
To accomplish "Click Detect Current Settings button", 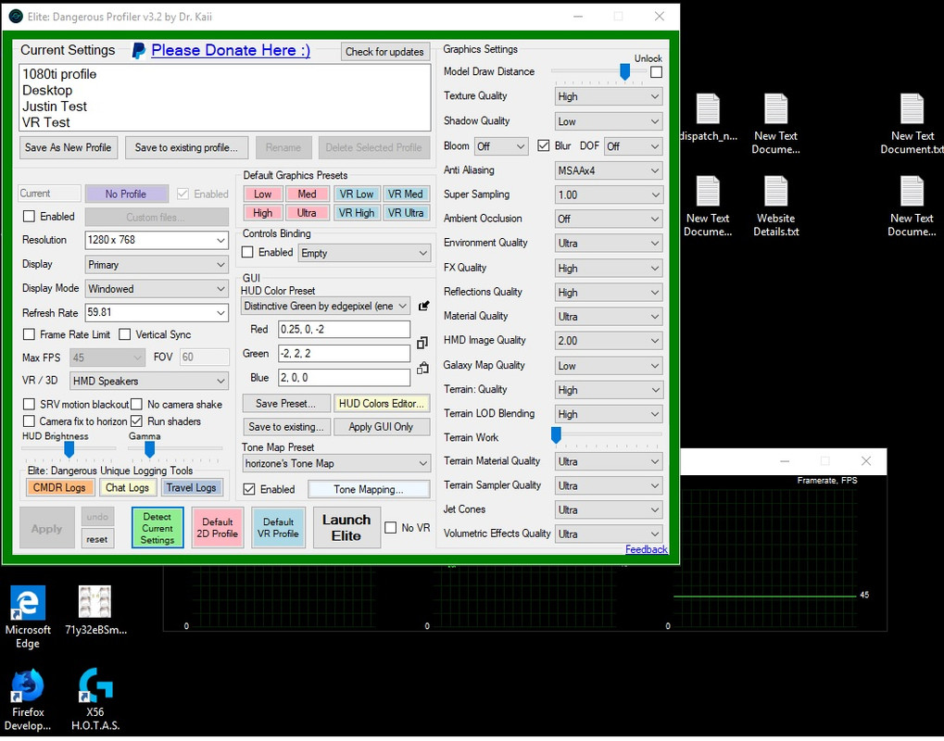I will pos(157,528).
